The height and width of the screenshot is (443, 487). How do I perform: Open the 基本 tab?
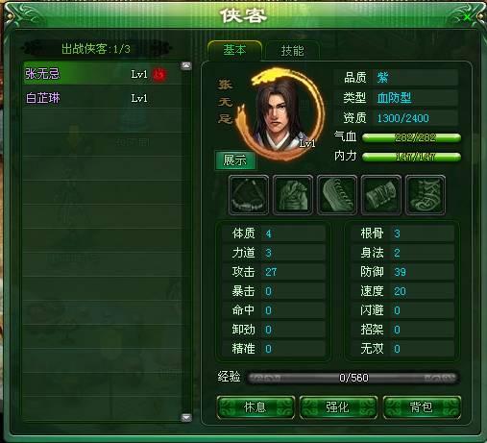click(x=234, y=50)
